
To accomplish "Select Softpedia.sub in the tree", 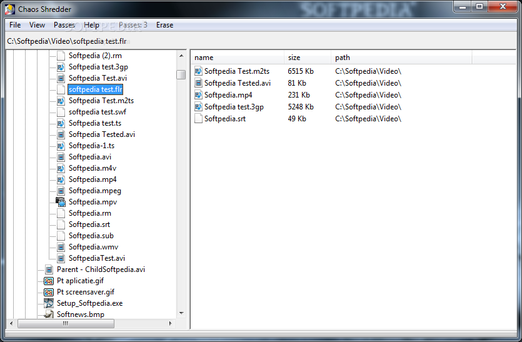I will click(x=91, y=236).
